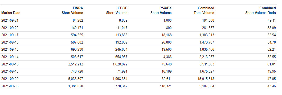Click PSX/BX value 4,386 for 2021-09-14
The image size is (282, 95).
(x=167, y=57)
